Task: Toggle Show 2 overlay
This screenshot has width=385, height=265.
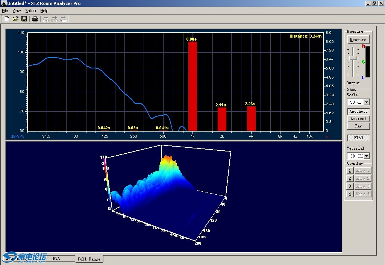Action: pos(362,179)
